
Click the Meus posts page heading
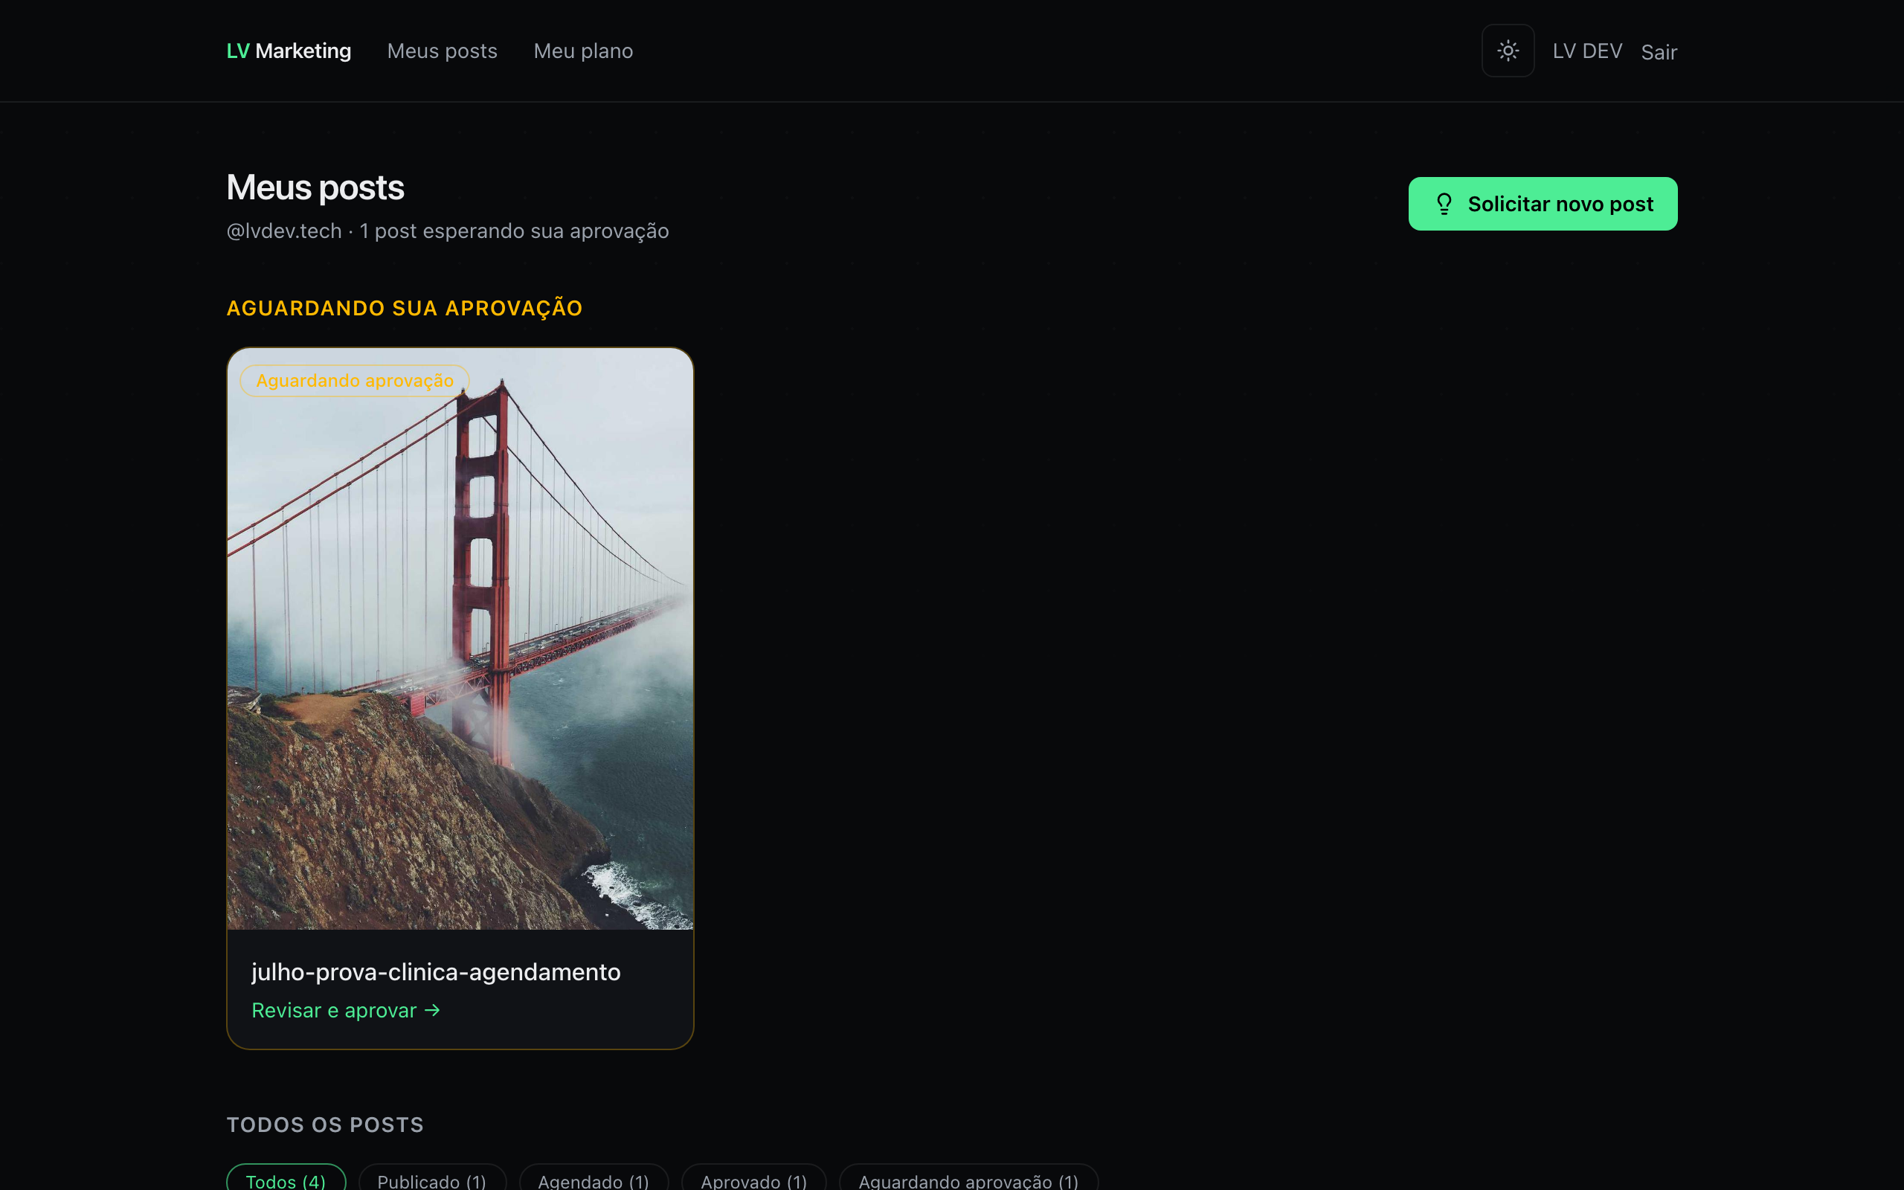pyautogui.click(x=315, y=188)
